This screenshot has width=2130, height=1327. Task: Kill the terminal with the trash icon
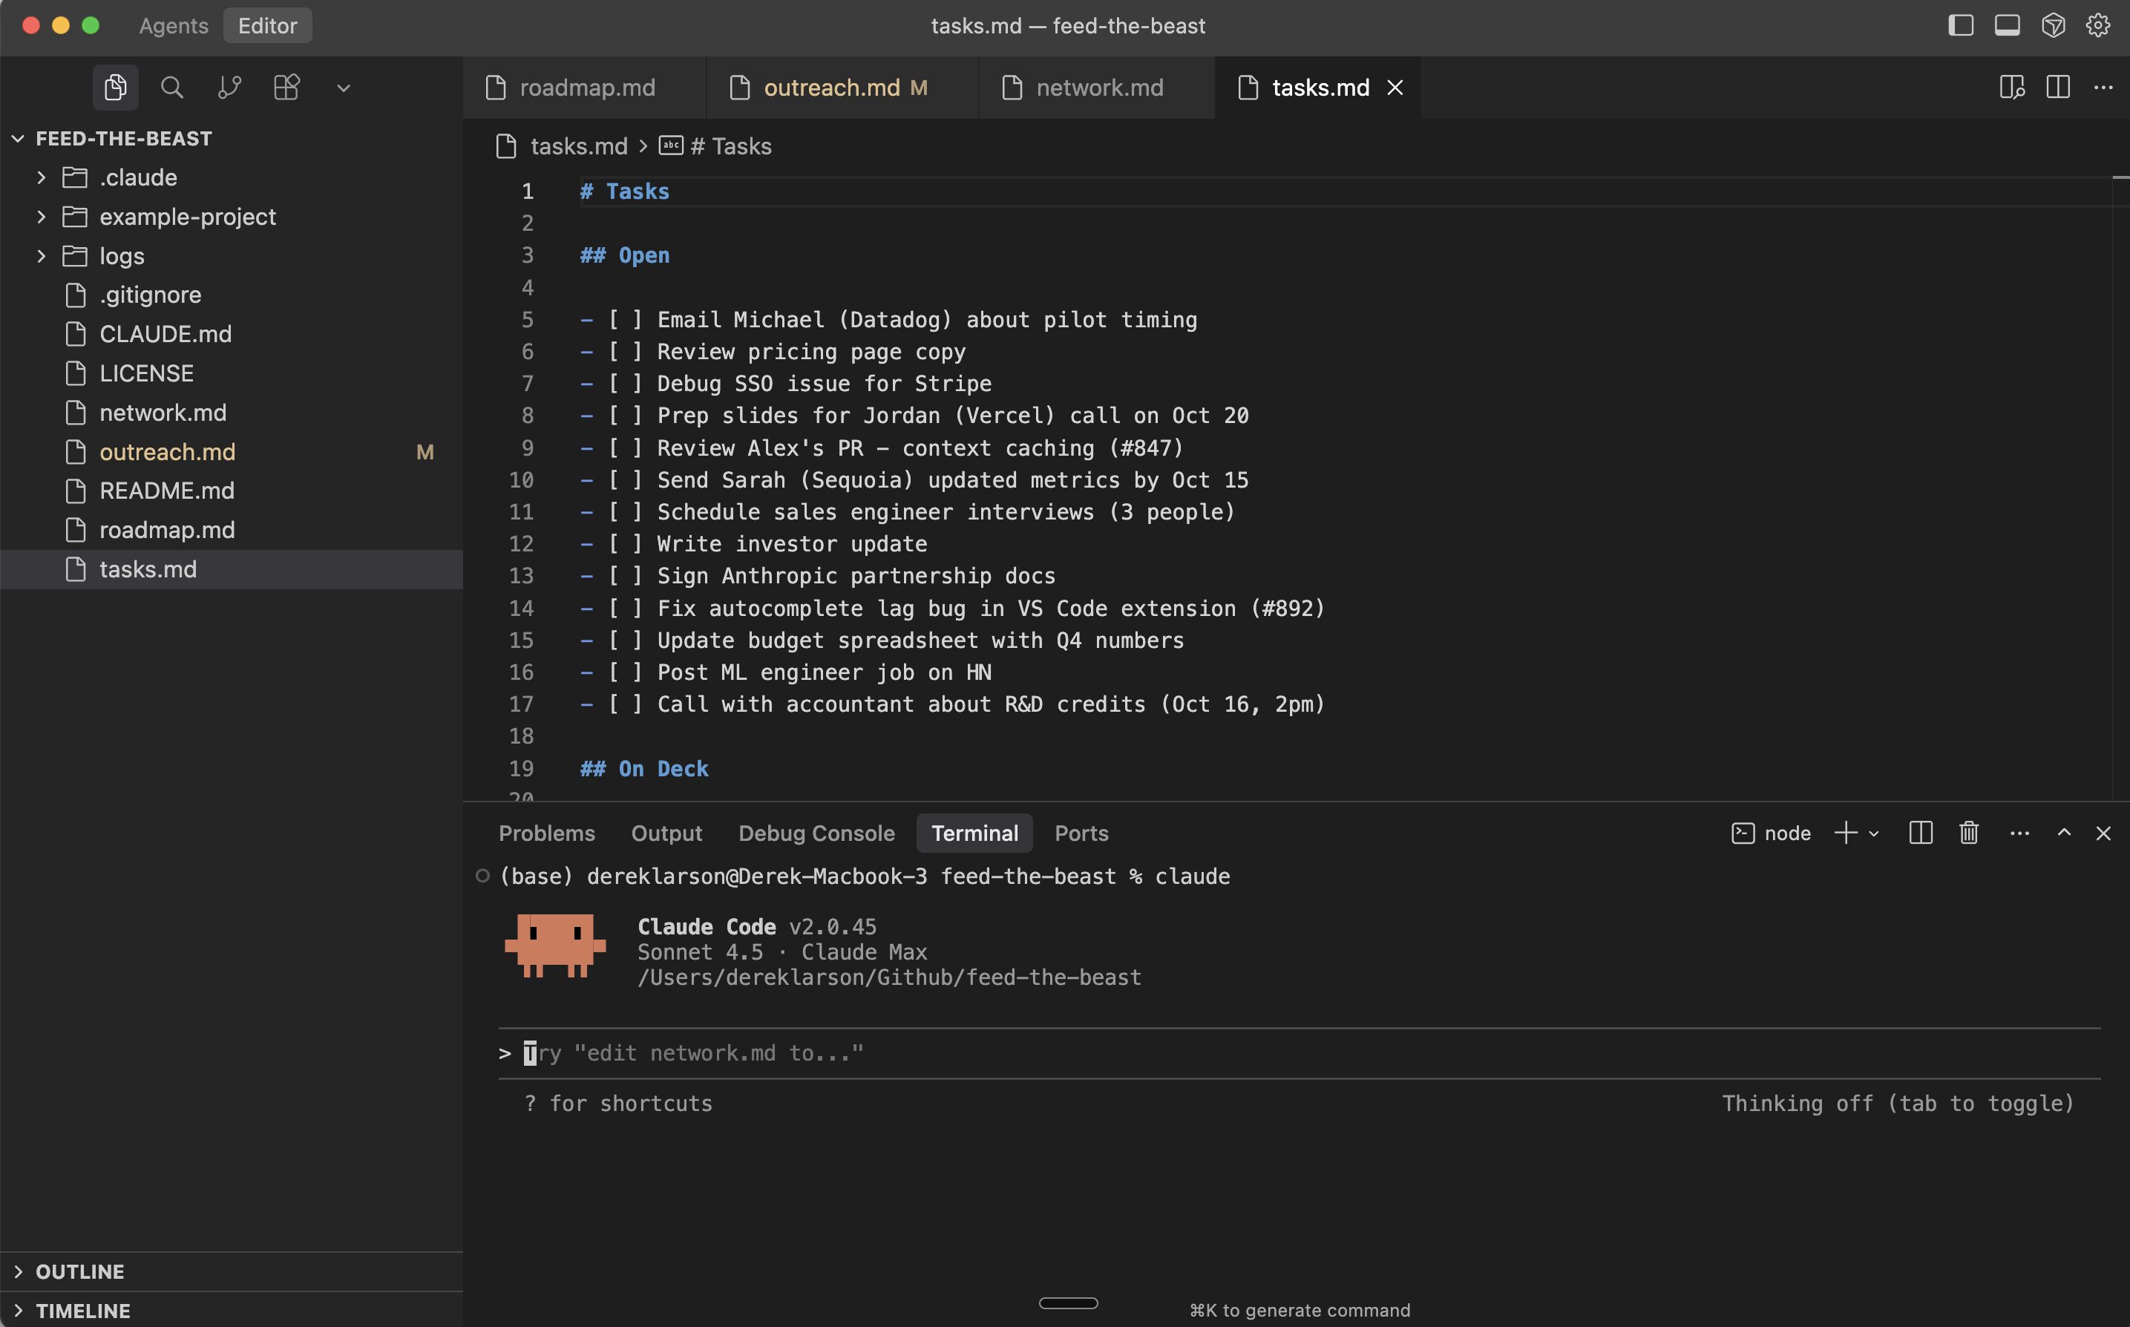(x=1967, y=833)
